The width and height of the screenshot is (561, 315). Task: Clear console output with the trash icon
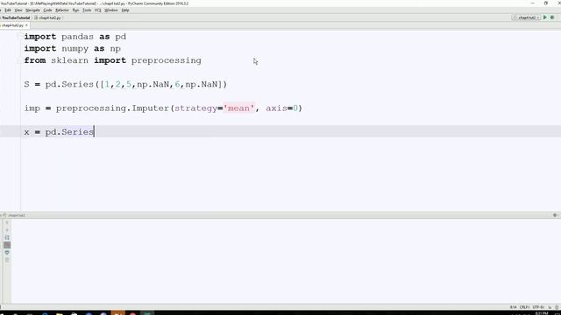7,260
